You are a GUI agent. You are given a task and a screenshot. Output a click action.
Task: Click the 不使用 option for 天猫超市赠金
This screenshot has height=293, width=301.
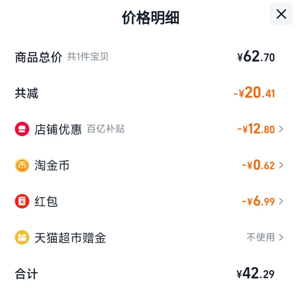click(261, 238)
